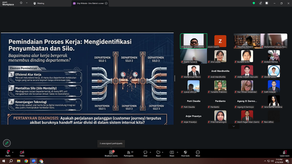Viewport: 292px width, 164px height.
Task: Select the zoom baa03 participant tile
Action: pos(220,41)
